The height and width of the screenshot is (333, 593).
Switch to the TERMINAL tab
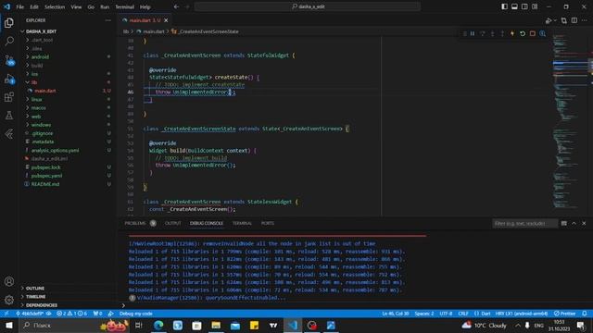coord(242,223)
